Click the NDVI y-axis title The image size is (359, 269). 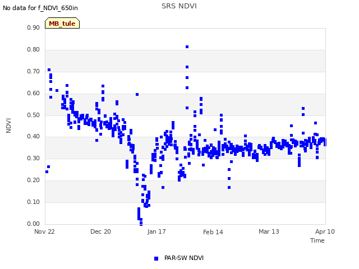click(x=8, y=126)
